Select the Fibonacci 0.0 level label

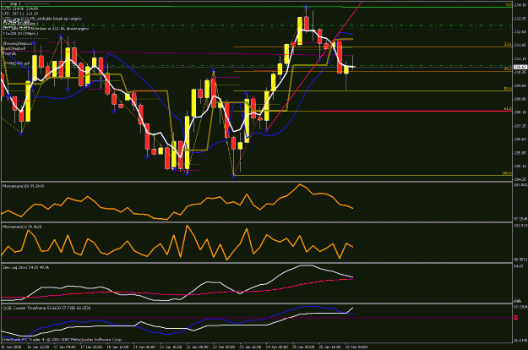coord(509,4)
